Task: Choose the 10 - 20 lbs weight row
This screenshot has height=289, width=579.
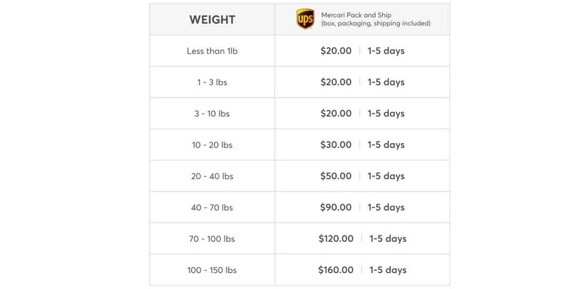Action: (x=212, y=145)
